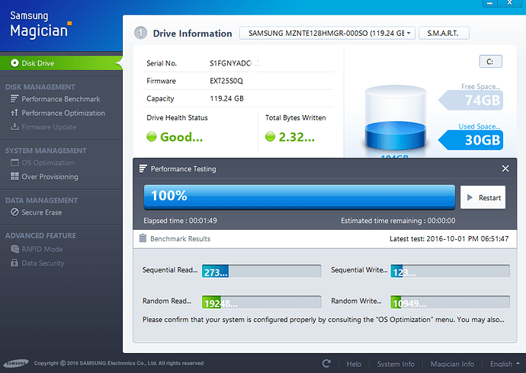Click the Random Write result bar
The image size is (526, 373).
click(x=450, y=301)
